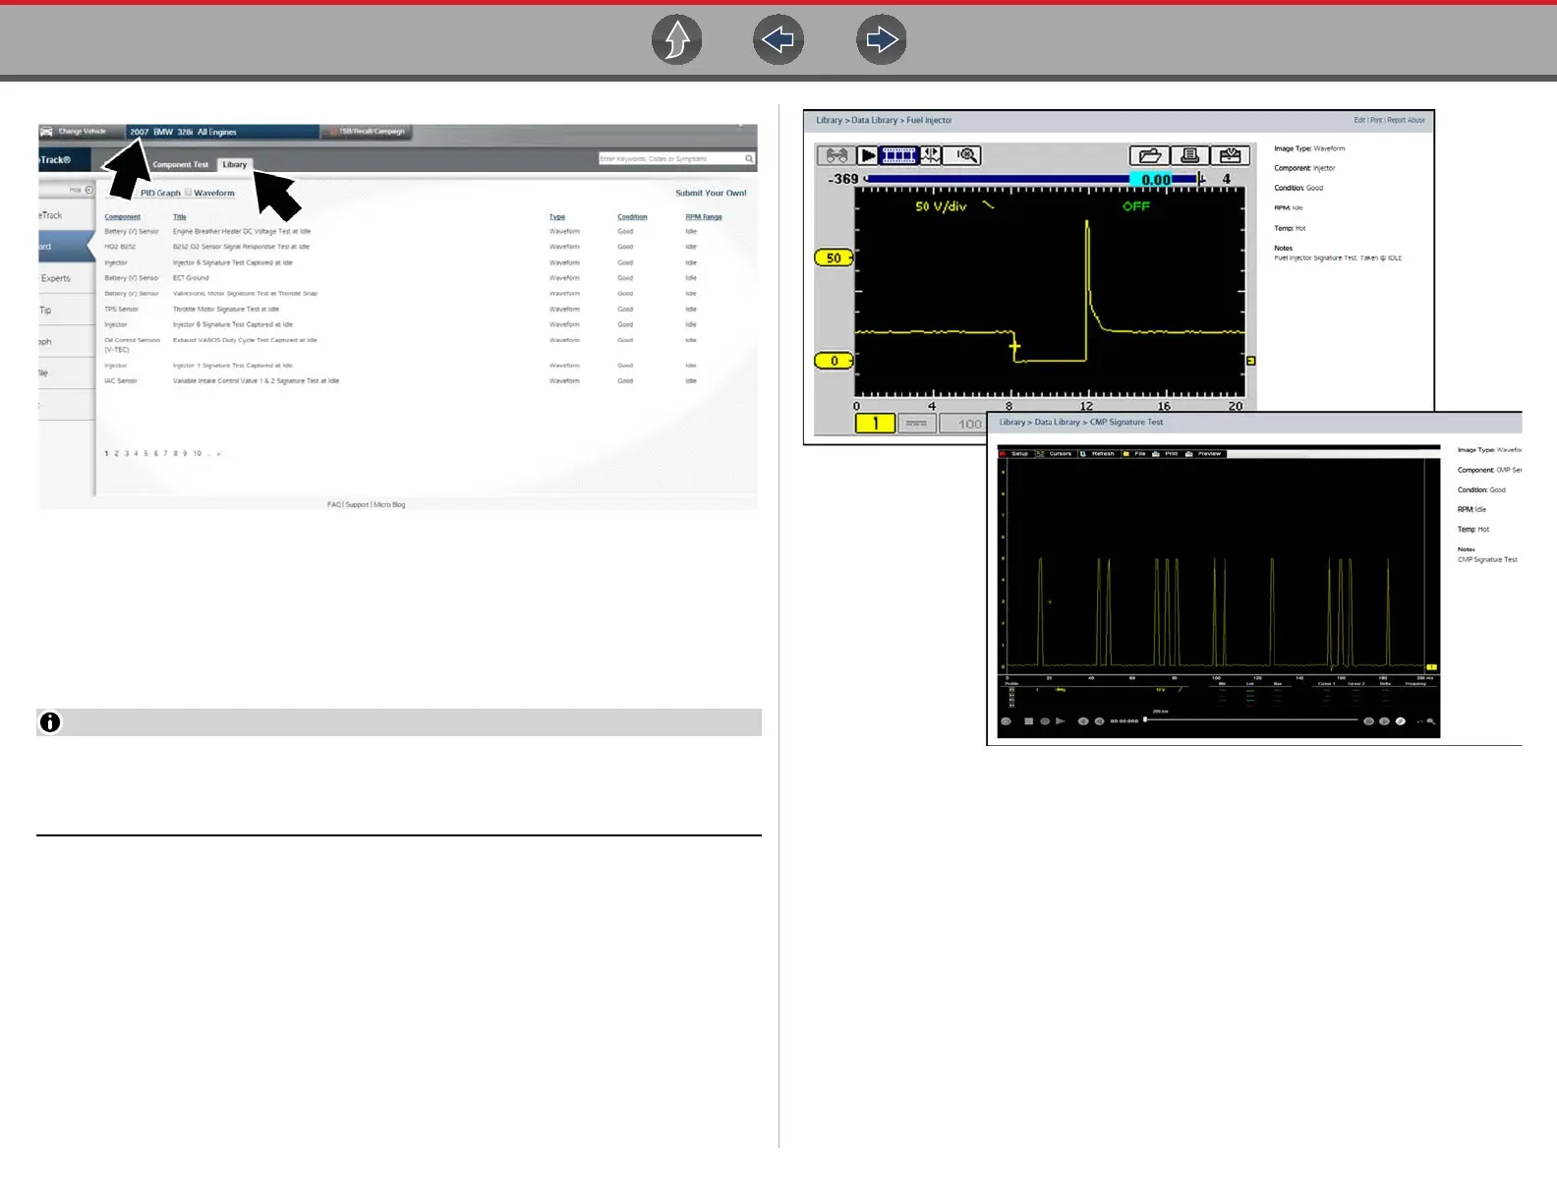Click the yellow 50 voltage marker

point(834,258)
